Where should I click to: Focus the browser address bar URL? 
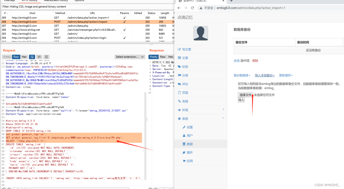coord(251,8)
